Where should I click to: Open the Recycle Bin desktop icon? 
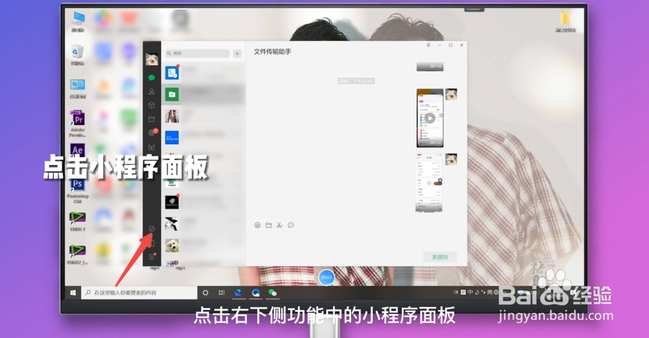coord(77,55)
